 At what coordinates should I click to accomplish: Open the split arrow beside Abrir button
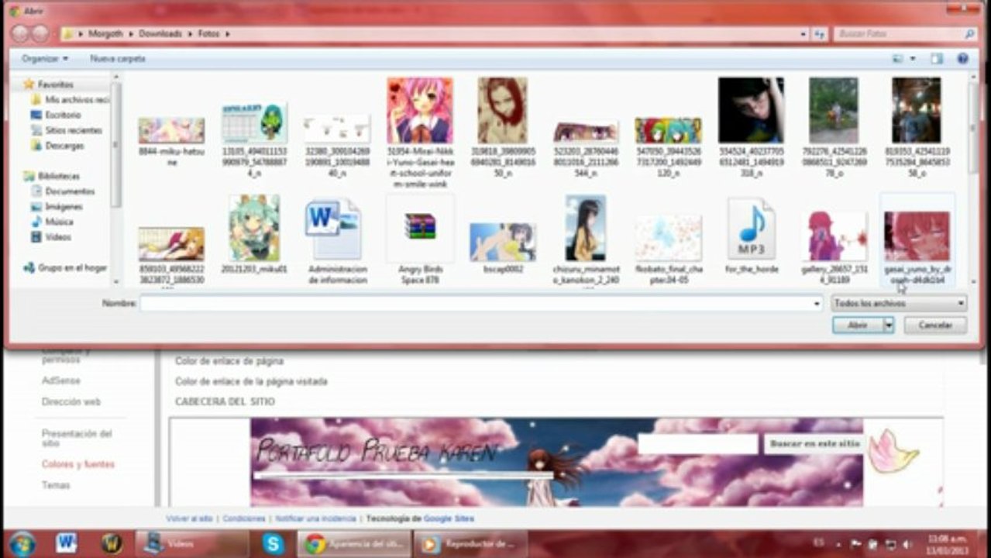889,325
